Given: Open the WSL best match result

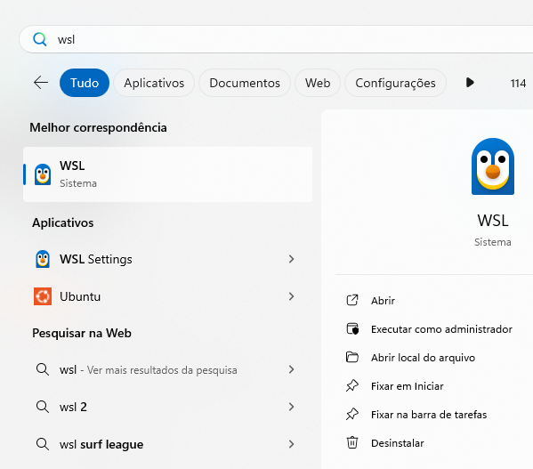Looking at the screenshot, I should [167, 174].
